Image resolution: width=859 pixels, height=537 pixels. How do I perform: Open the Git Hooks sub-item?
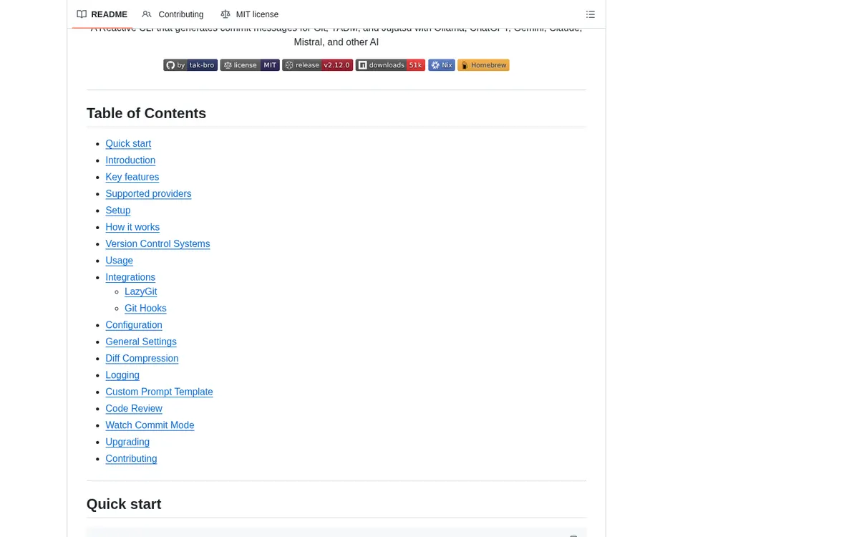coord(145,309)
